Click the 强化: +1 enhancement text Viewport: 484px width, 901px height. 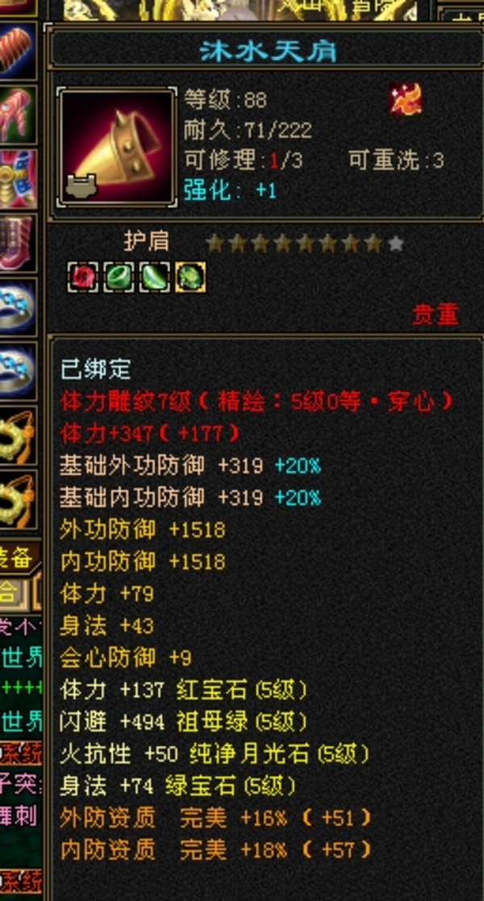tap(230, 190)
